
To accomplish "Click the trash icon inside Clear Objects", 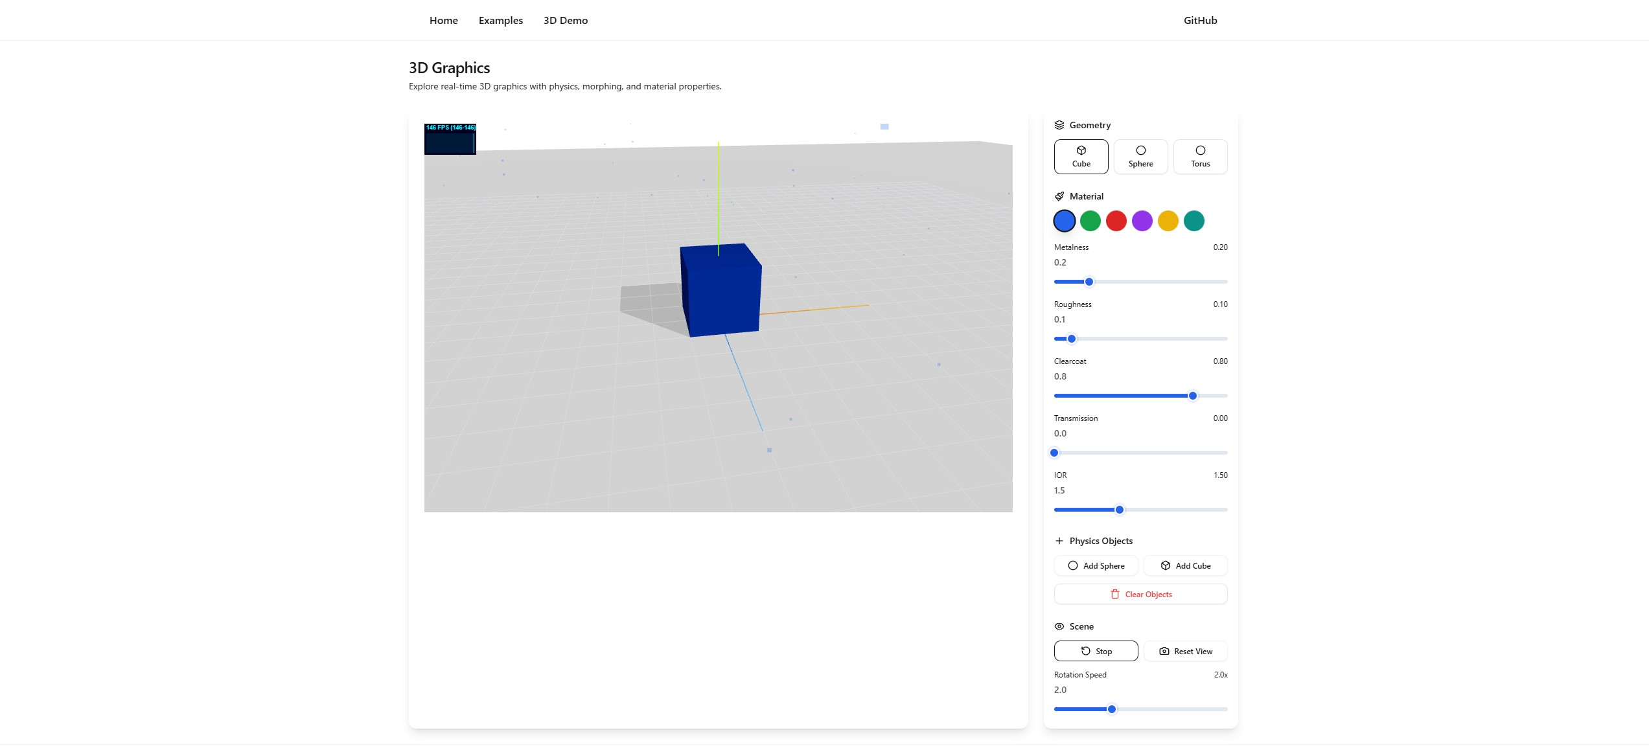I will (x=1115, y=594).
